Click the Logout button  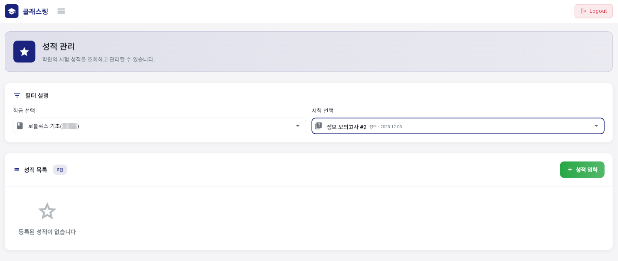[594, 11]
